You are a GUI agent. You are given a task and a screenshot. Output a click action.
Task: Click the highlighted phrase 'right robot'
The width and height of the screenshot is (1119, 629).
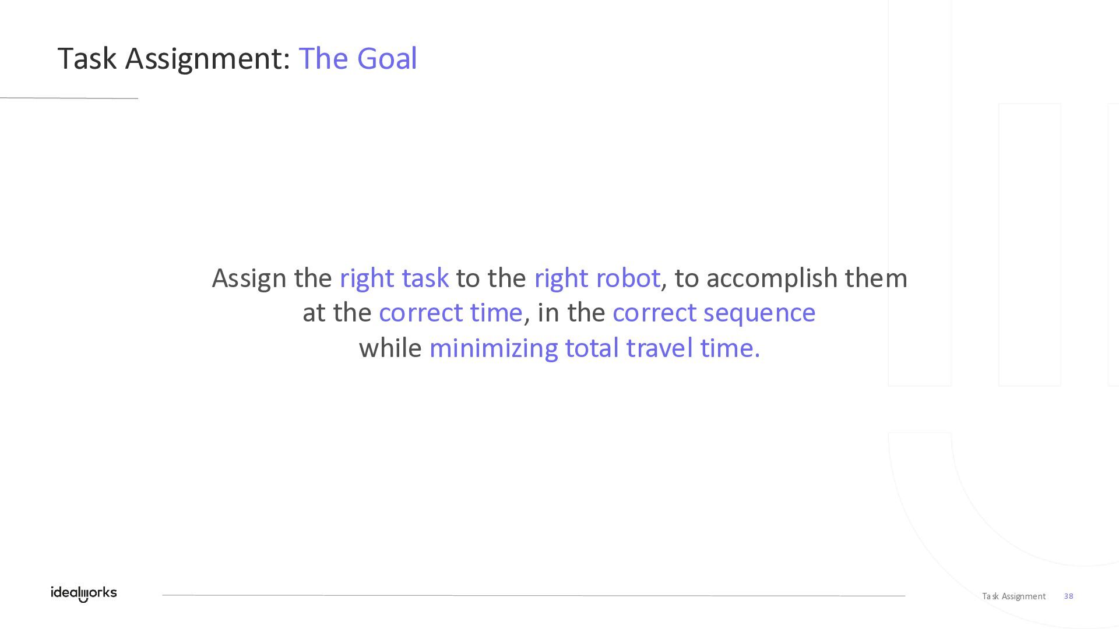pyautogui.click(x=597, y=278)
